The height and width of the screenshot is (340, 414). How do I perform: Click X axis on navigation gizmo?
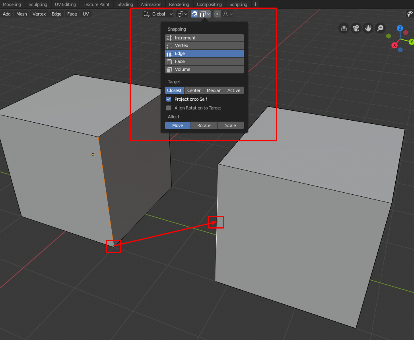pyautogui.click(x=395, y=45)
